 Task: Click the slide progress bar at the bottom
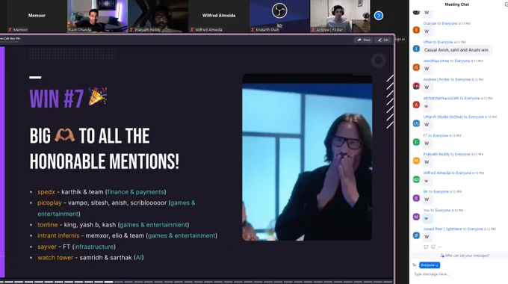(x=196, y=282)
